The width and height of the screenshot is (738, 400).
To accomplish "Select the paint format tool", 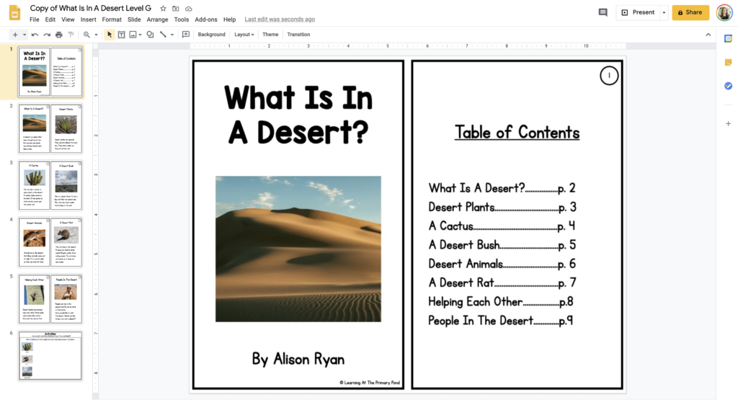I will click(x=71, y=35).
